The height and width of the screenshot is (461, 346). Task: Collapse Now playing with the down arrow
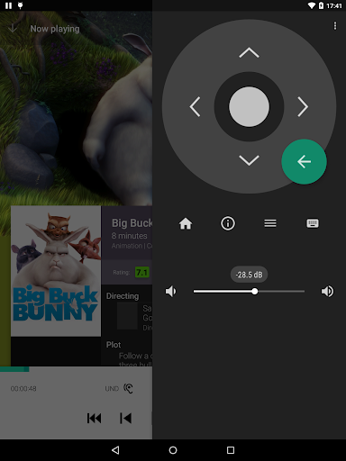pos(13,29)
